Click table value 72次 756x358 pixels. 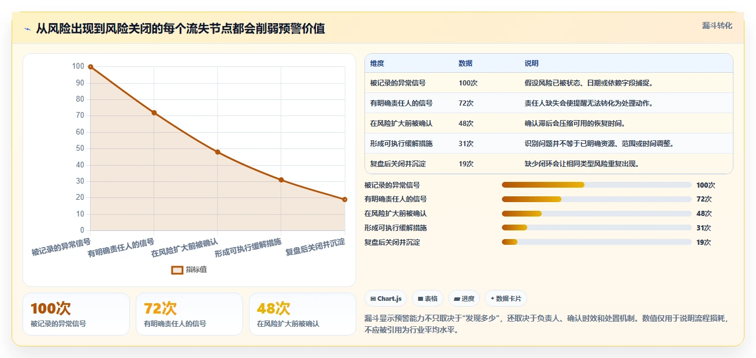point(466,103)
